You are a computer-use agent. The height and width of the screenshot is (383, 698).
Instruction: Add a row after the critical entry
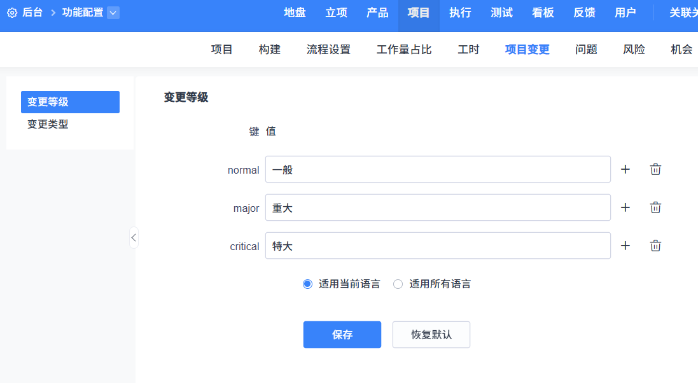coord(625,246)
